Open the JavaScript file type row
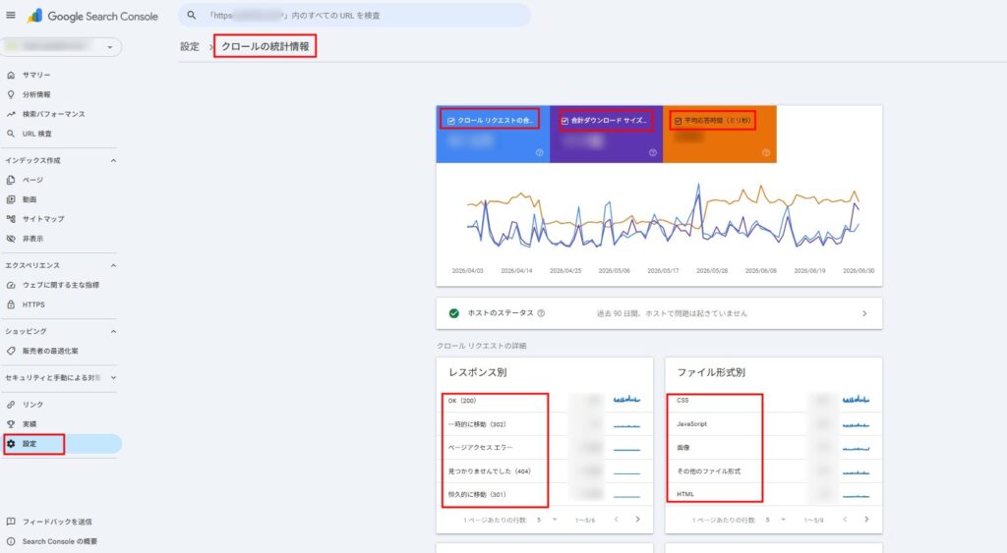The width and height of the screenshot is (1007, 553). [x=773, y=424]
